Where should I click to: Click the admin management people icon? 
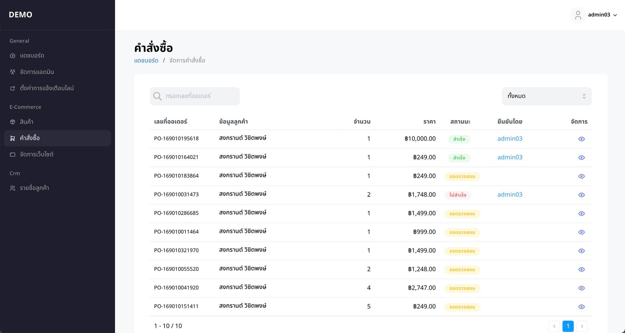[13, 72]
